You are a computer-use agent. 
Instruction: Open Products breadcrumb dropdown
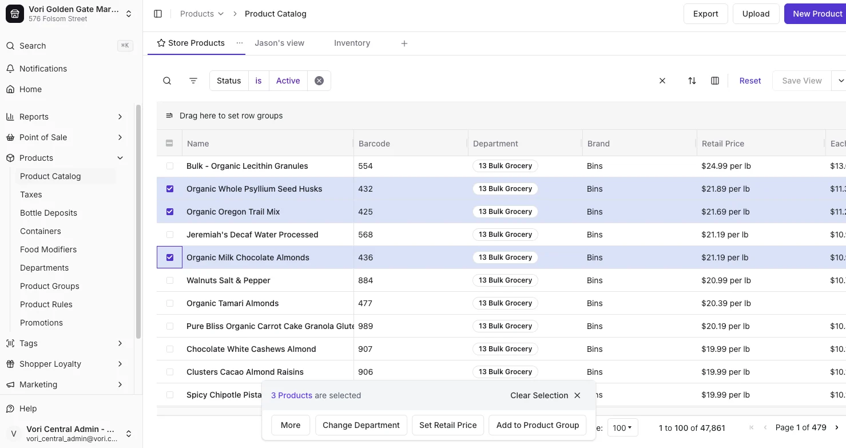[202, 14]
